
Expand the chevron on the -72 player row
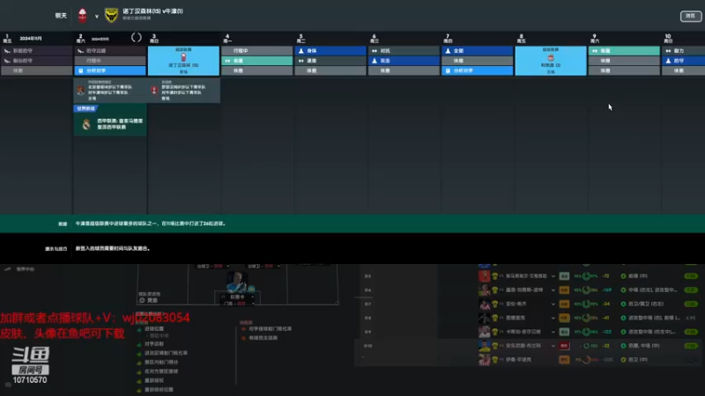553,276
